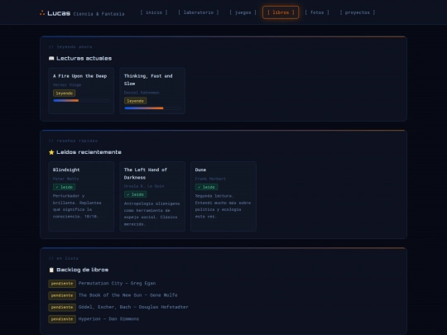Open the A Fire Upon the Deep card
The width and height of the screenshot is (447, 335).
pyautogui.click(x=81, y=91)
